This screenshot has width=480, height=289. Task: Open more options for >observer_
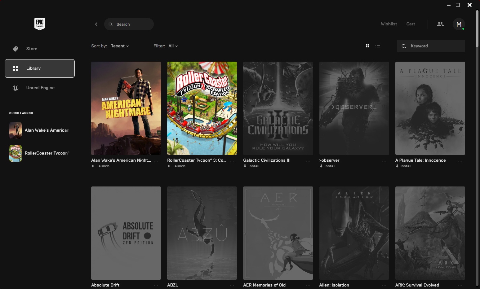click(x=384, y=161)
